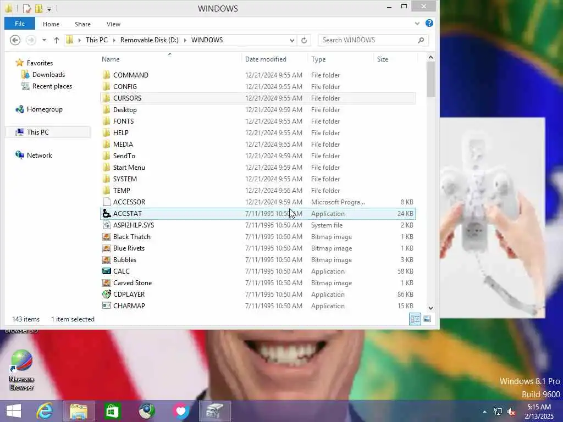Open the Windows Store taskbar icon
This screenshot has width=563, height=422.
(x=112, y=411)
